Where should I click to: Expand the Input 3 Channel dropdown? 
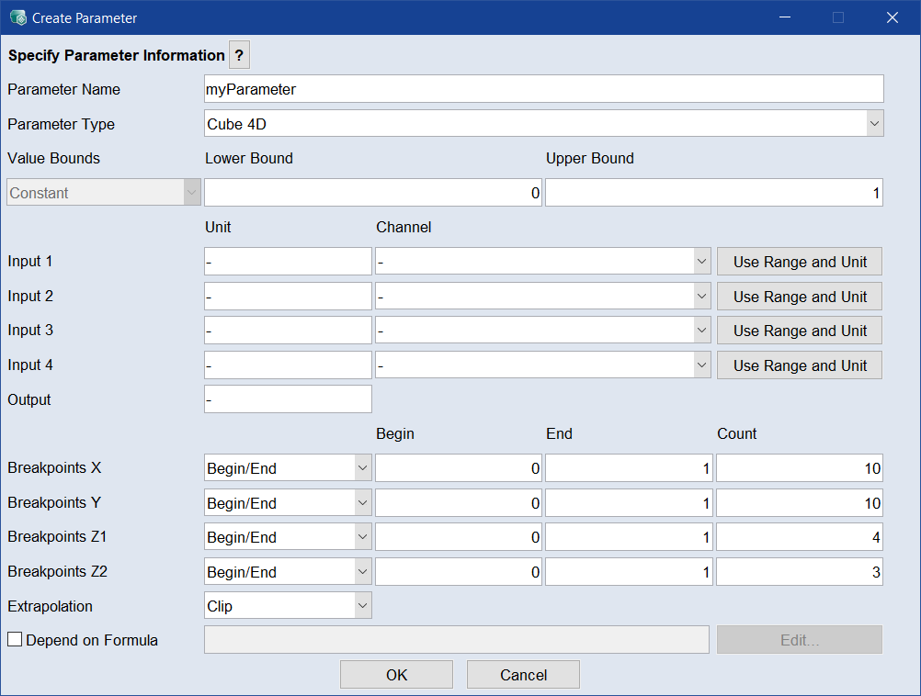tap(542, 331)
